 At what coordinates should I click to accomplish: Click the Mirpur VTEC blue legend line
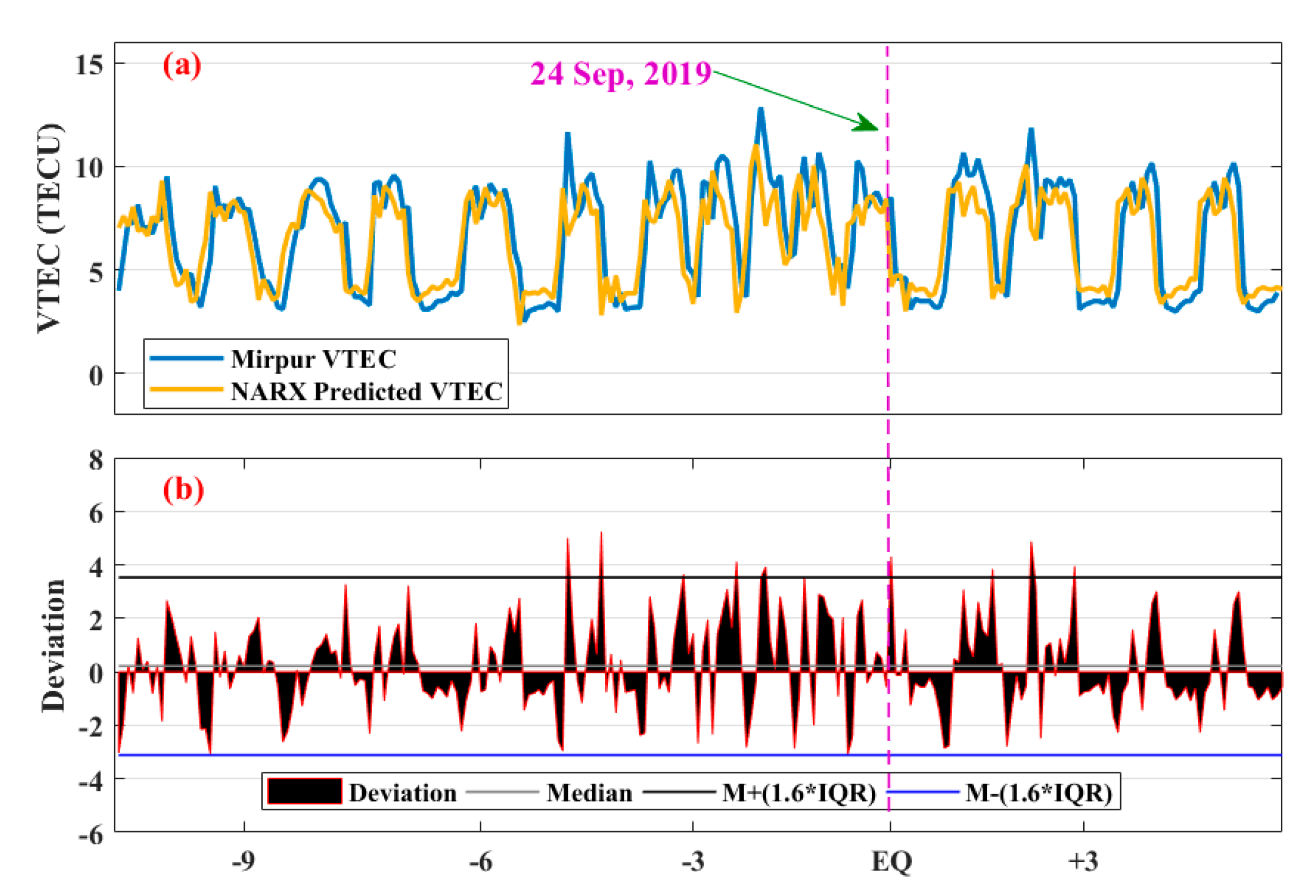(x=186, y=359)
